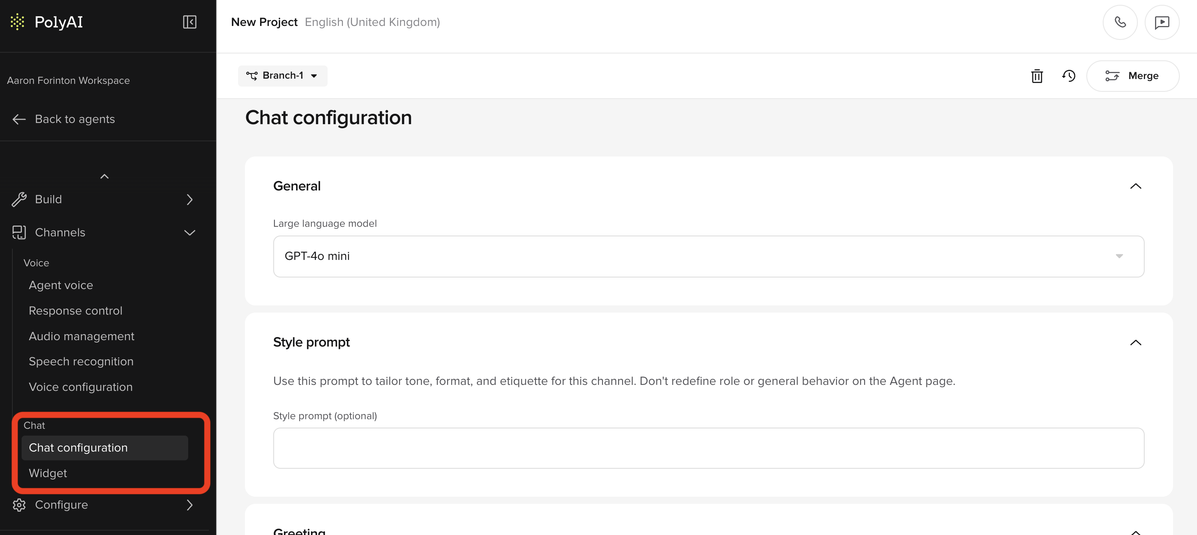Open the Branch-1 dropdown
Viewport: 1197px width, 535px height.
tap(282, 75)
